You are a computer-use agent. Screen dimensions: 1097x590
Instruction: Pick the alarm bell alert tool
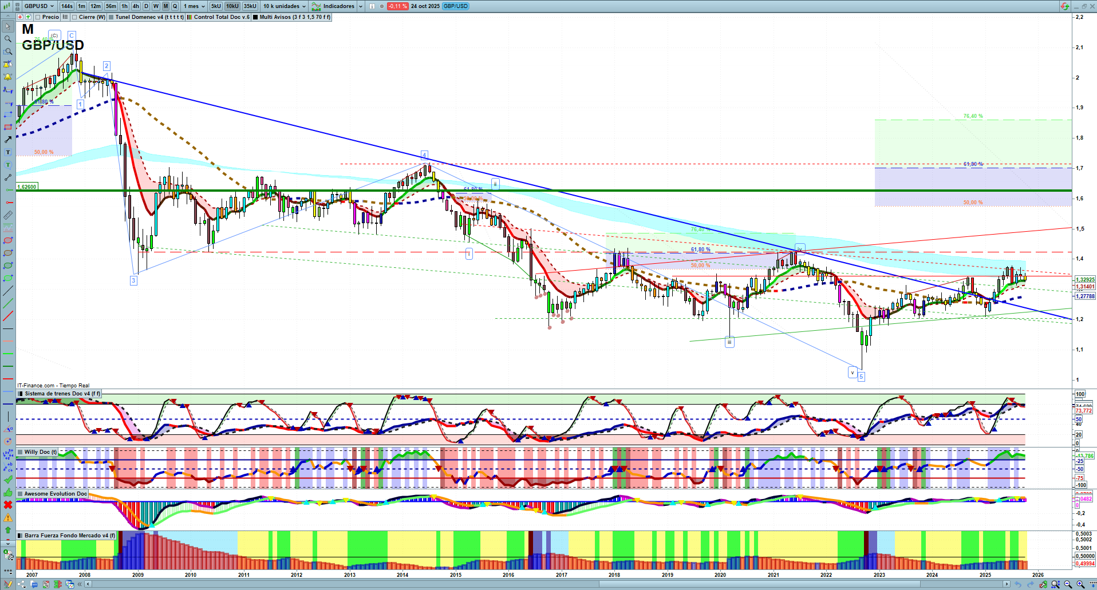(x=7, y=77)
